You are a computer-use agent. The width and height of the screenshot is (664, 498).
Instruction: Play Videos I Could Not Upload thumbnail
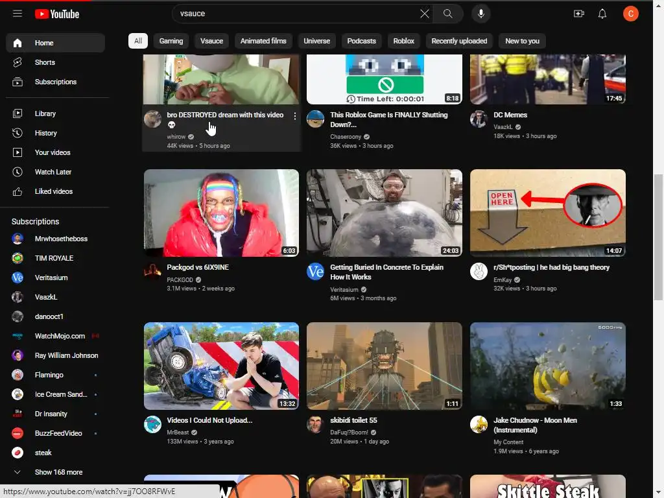point(221,366)
